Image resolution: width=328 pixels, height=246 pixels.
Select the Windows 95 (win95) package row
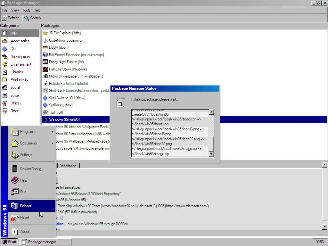pyautogui.click(x=184, y=120)
